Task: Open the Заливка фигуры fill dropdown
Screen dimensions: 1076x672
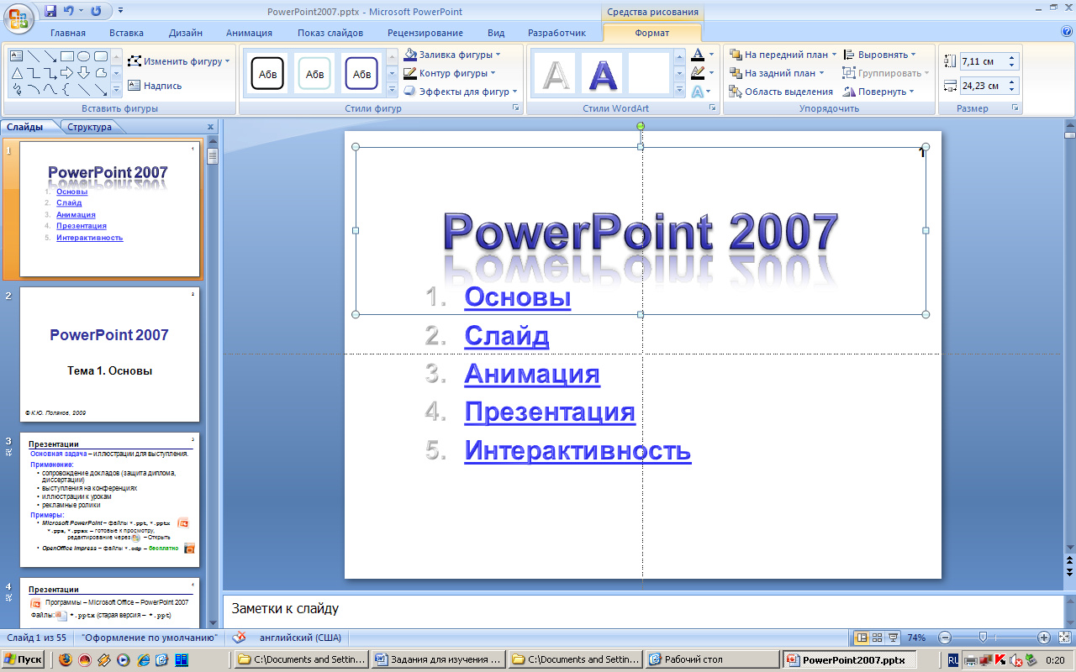Action: (x=452, y=55)
